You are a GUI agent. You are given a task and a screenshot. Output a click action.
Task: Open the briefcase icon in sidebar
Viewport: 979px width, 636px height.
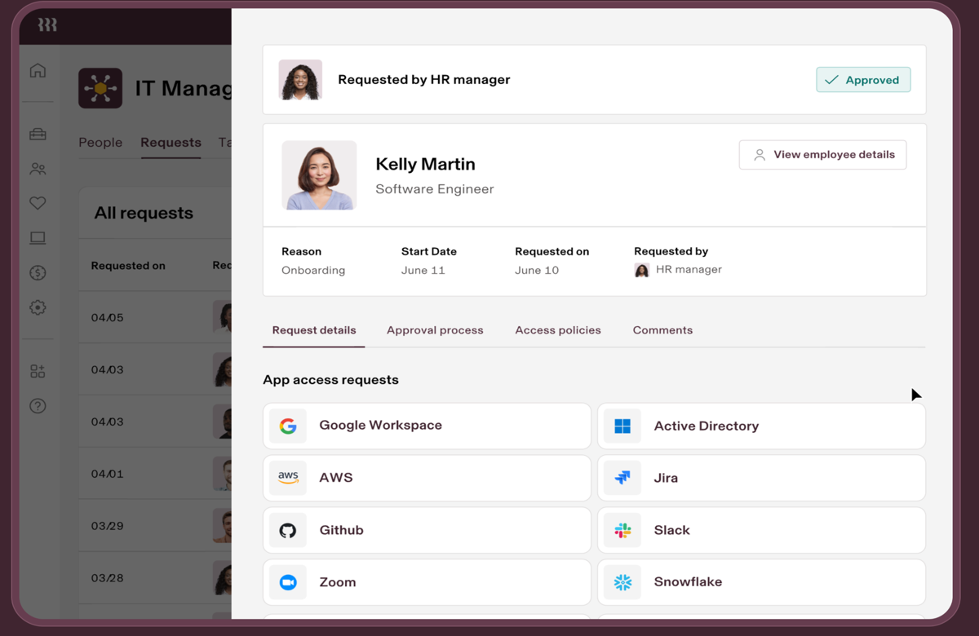tap(38, 135)
